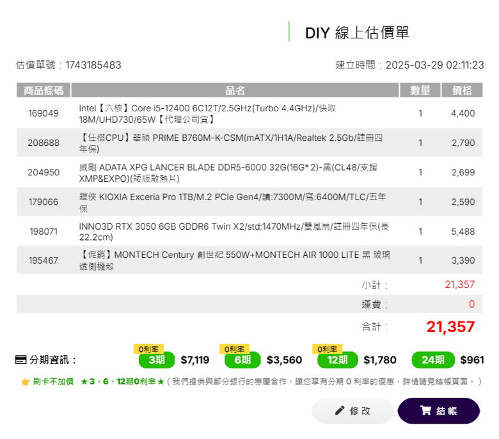Click the MONTECH Century 550W product name
The height and width of the screenshot is (439, 499).
[x=235, y=260]
